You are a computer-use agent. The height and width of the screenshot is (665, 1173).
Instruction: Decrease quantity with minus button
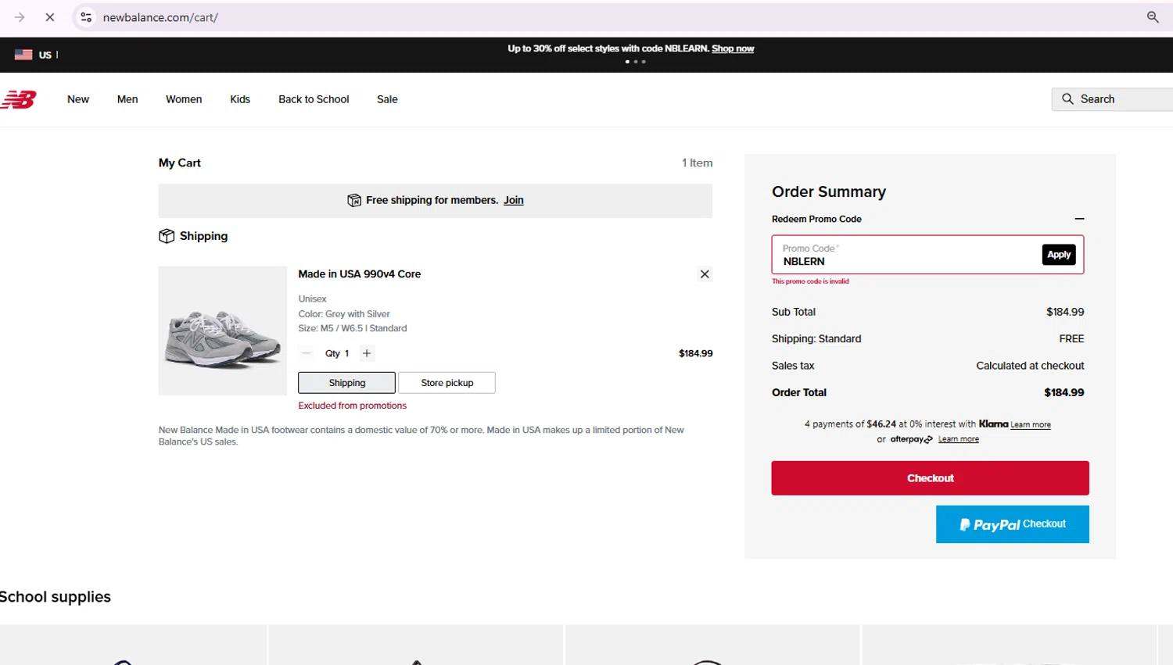[x=307, y=353]
